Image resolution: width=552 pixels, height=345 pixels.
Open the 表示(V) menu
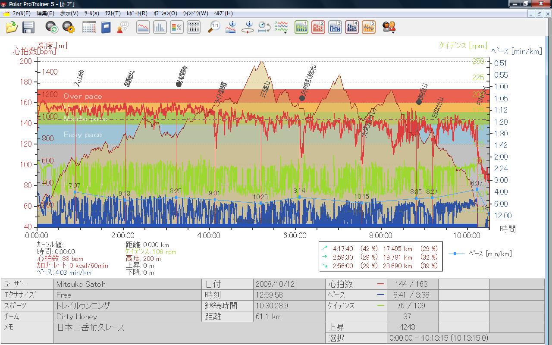pos(69,13)
